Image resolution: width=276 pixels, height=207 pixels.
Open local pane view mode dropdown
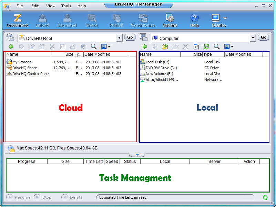pos(232,46)
